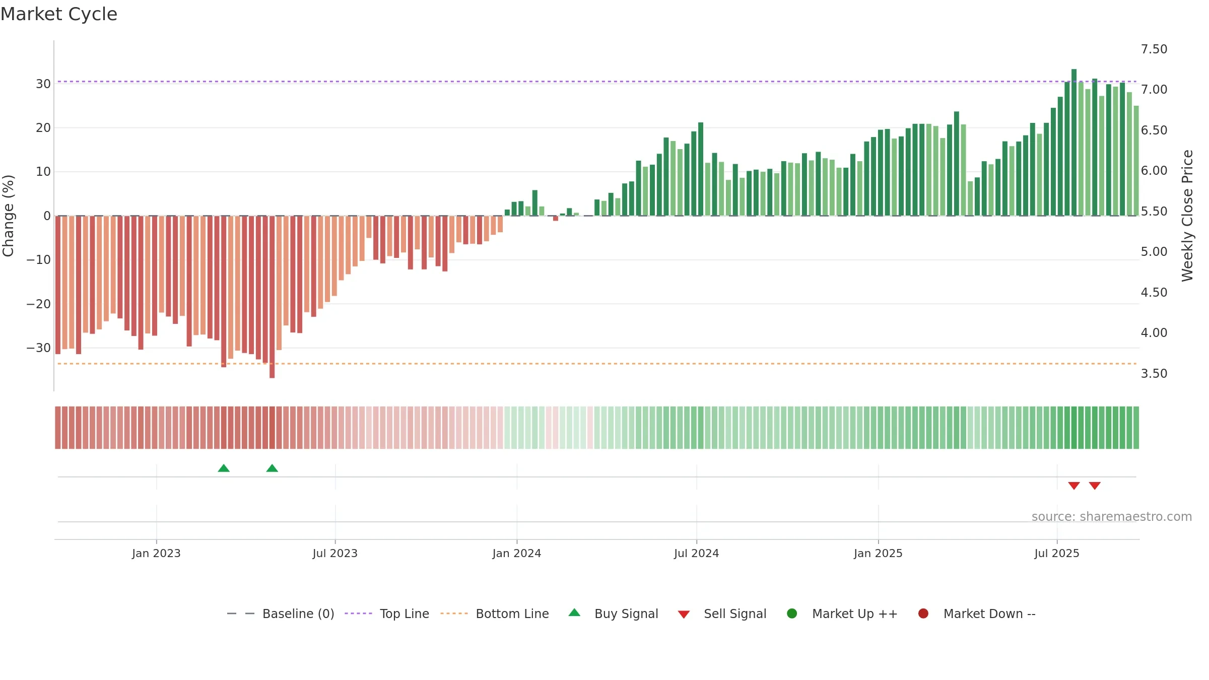Click the green Buy Signal triangle icon in legend

pyautogui.click(x=574, y=613)
